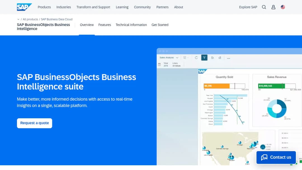Viewport: 302px width, 170px height.
Task: Click the chat bubble icon in Contact us
Action: click(264, 157)
